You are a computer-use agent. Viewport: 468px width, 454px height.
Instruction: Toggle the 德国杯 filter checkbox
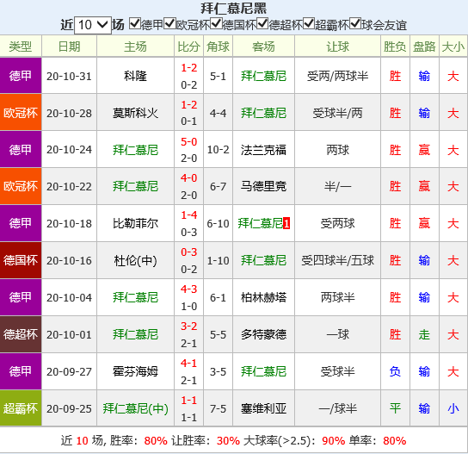[x=216, y=23]
